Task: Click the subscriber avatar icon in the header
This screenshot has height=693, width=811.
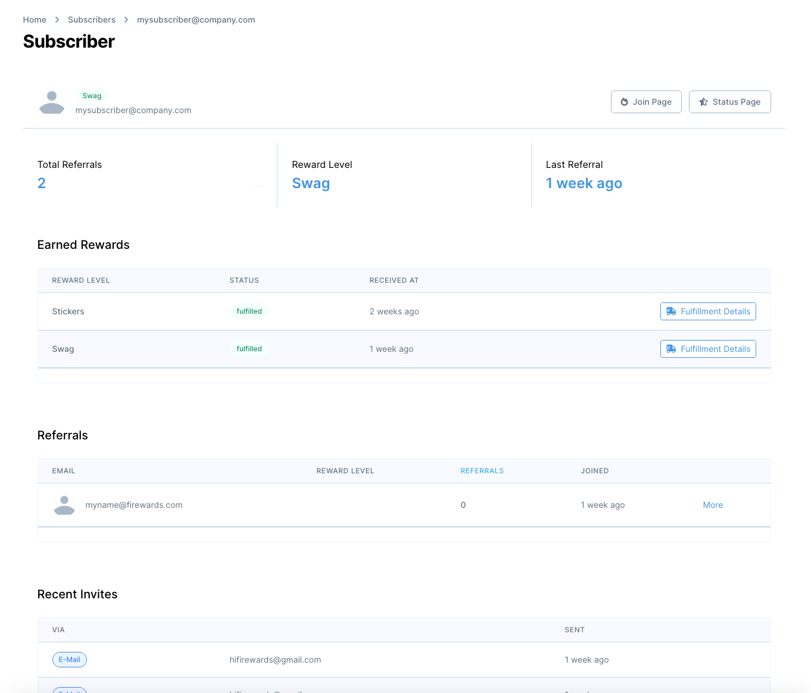Action: point(52,102)
